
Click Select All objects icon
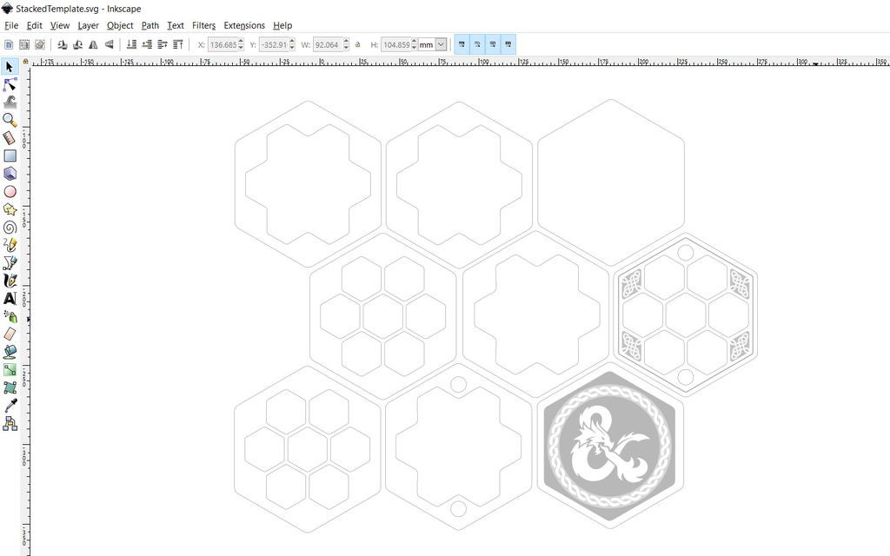coord(9,44)
